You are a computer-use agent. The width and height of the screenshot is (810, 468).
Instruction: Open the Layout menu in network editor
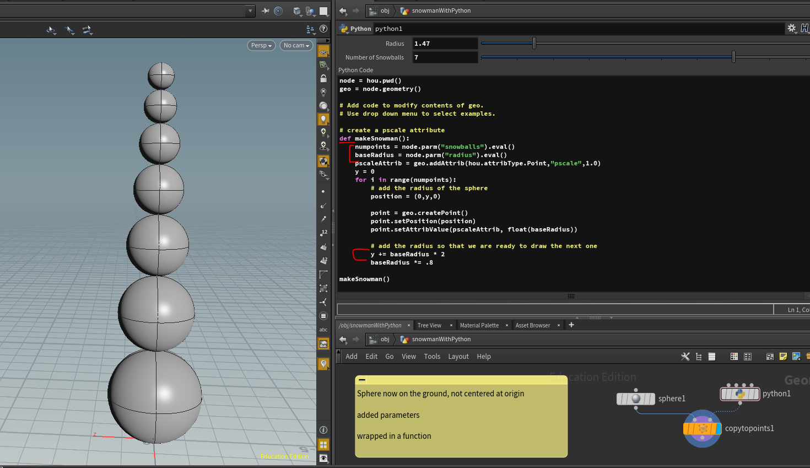point(458,357)
